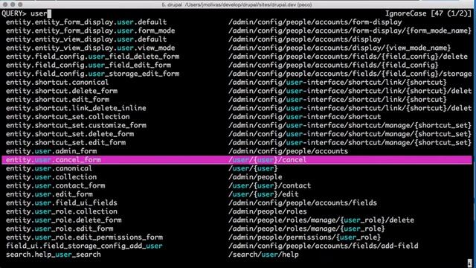Click path /admin/config/people/accounts/fields/add-field
Screen dimensions: 476x268
click(323, 246)
